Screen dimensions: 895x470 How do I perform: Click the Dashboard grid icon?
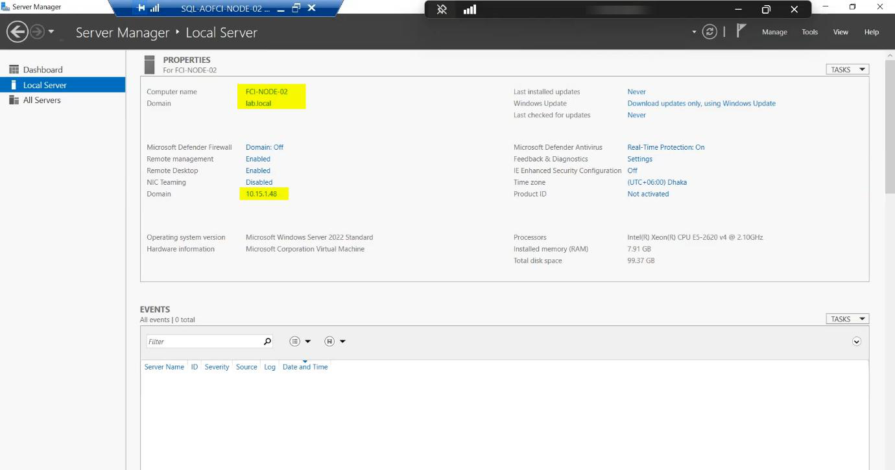click(14, 69)
